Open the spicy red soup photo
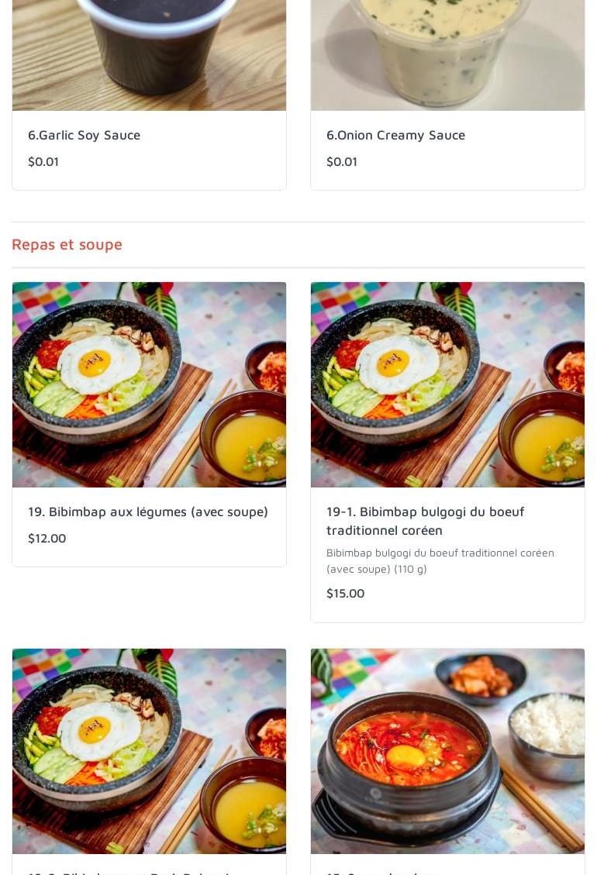Screen dimensions: 597x875 [447, 751]
